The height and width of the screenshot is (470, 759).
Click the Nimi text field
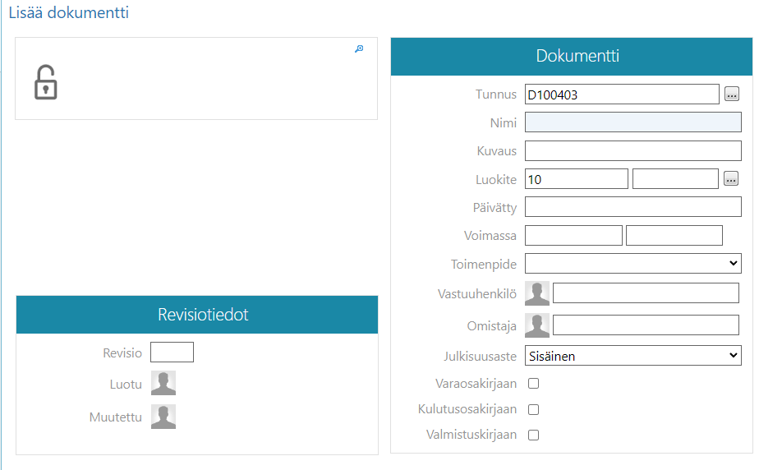(x=632, y=122)
